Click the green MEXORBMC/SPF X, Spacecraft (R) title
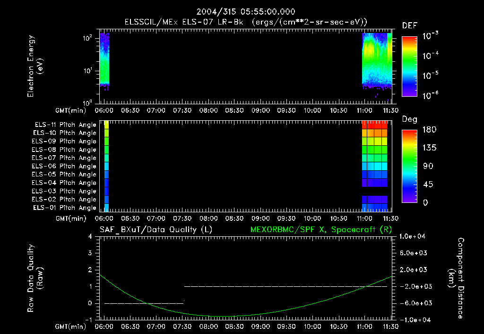The width and height of the screenshot is (484, 334). (x=321, y=230)
